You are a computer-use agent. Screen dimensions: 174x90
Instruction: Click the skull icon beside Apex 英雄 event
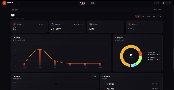pos(104,89)
